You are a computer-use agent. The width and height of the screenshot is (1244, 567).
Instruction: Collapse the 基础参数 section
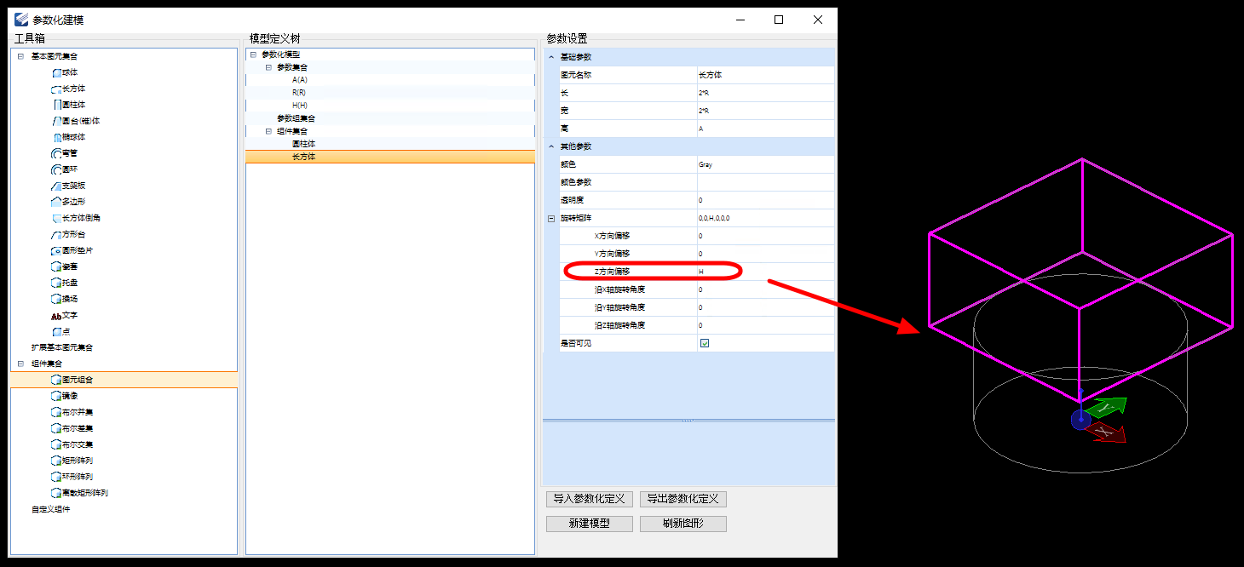point(551,57)
